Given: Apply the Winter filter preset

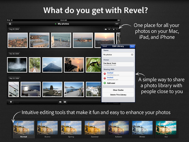Looking at the screenshot, I should point(142,129).
